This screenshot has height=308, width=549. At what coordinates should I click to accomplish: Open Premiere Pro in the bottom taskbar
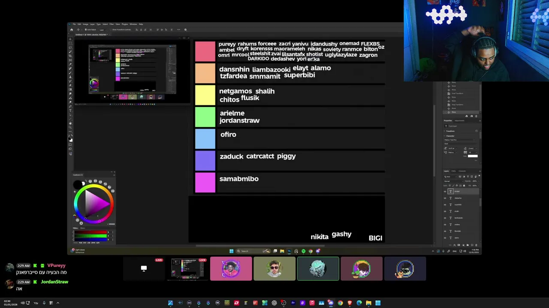[293, 303]
